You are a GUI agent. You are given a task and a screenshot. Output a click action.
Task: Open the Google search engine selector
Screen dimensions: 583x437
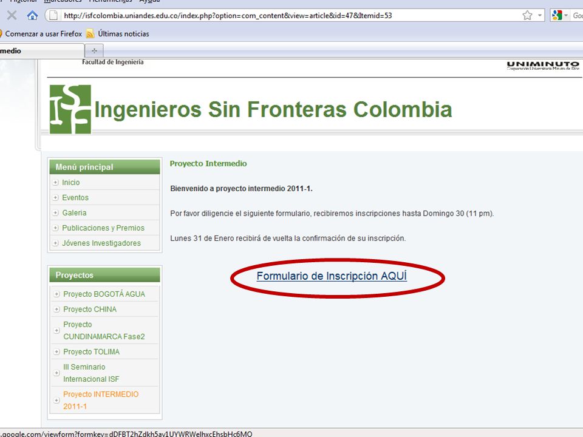[559, 15]
